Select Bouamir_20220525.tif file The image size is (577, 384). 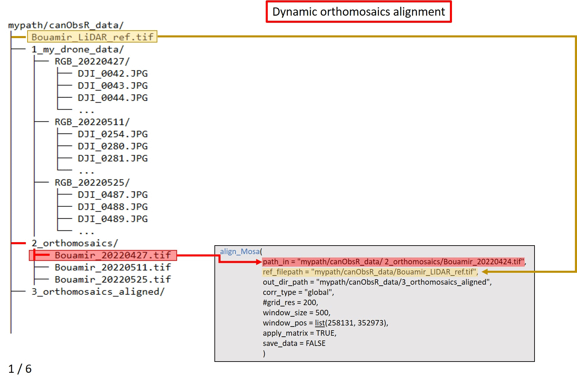[113, 279]
